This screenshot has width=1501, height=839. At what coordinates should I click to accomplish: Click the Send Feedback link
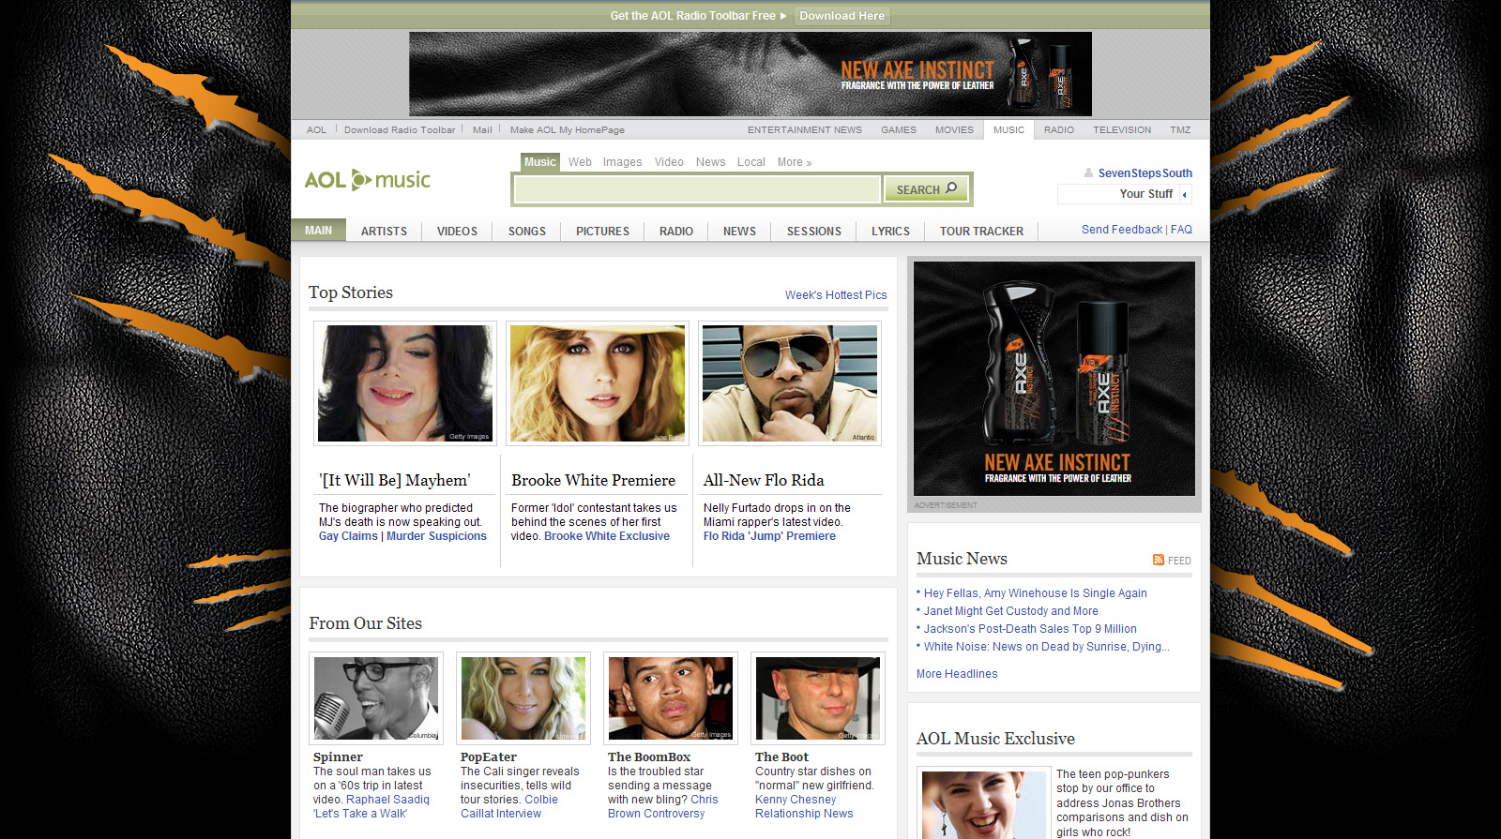pos(1122,230)
